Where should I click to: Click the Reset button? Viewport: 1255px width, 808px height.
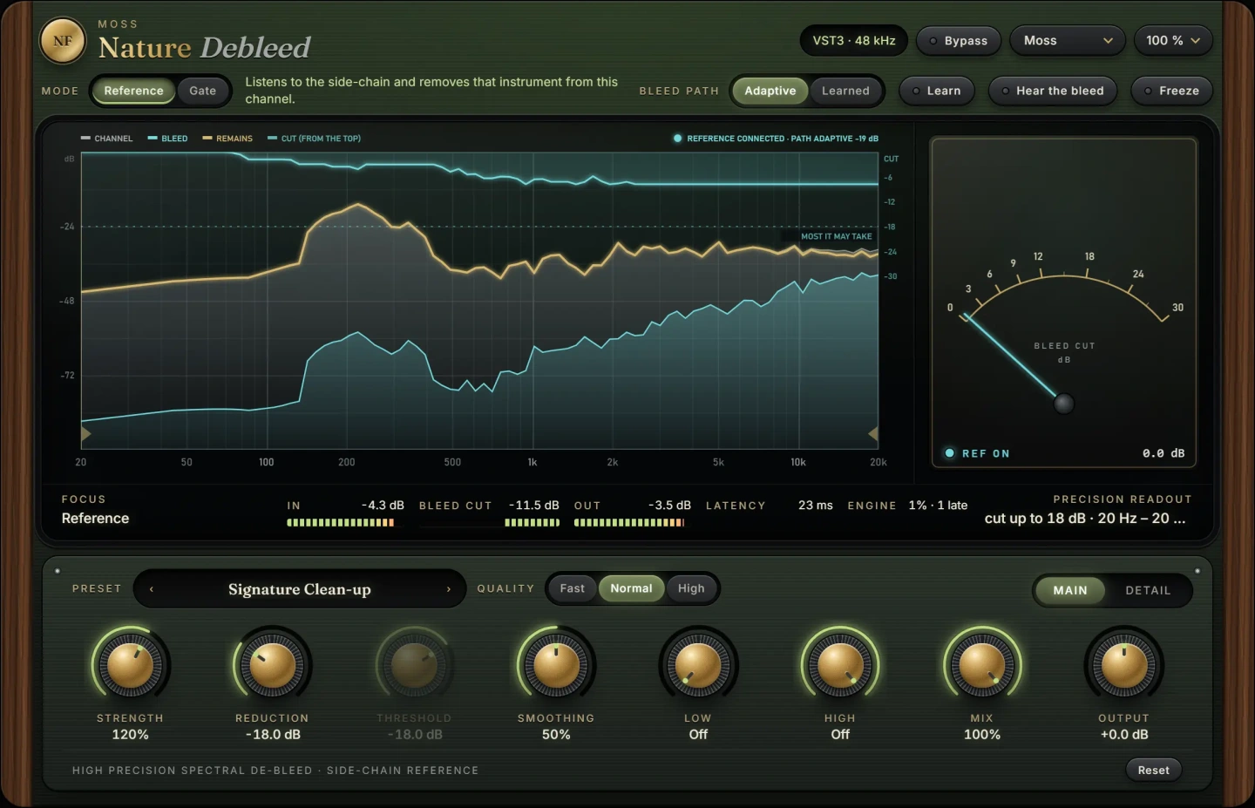point(1153,770)
